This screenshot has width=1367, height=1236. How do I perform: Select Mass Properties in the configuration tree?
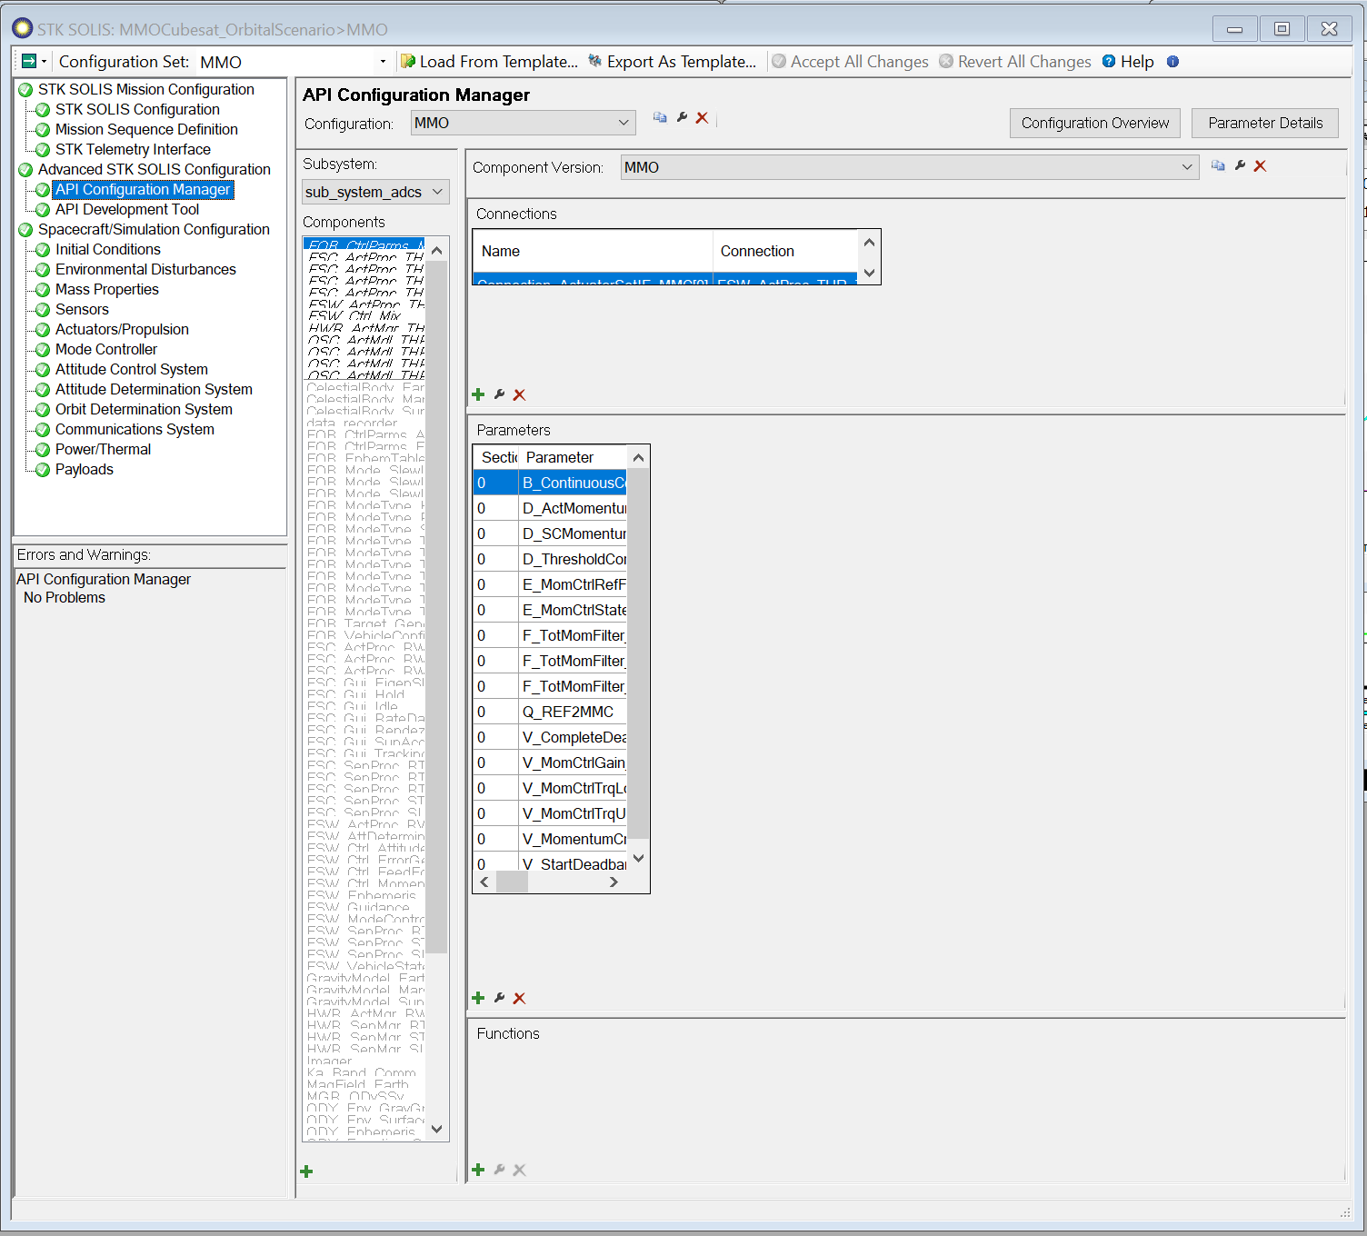click(x=107, y=289)
